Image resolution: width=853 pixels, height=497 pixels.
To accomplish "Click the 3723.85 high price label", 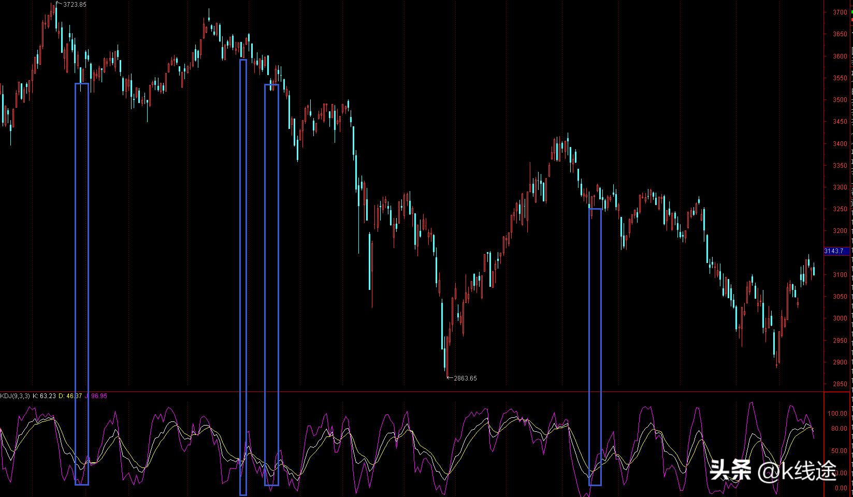I will coord(75,5).
